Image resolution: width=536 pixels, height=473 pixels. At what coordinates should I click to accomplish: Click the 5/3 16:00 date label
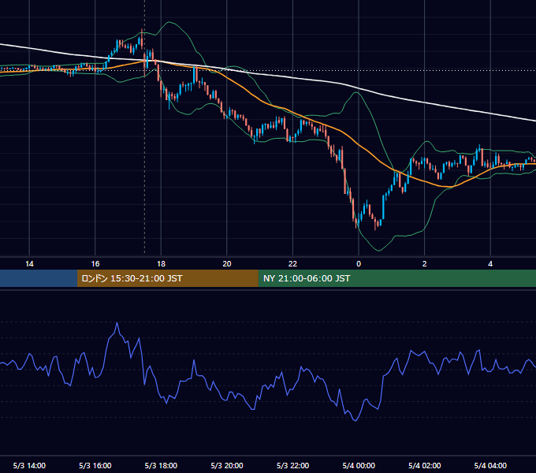click(x=95, y=465)
